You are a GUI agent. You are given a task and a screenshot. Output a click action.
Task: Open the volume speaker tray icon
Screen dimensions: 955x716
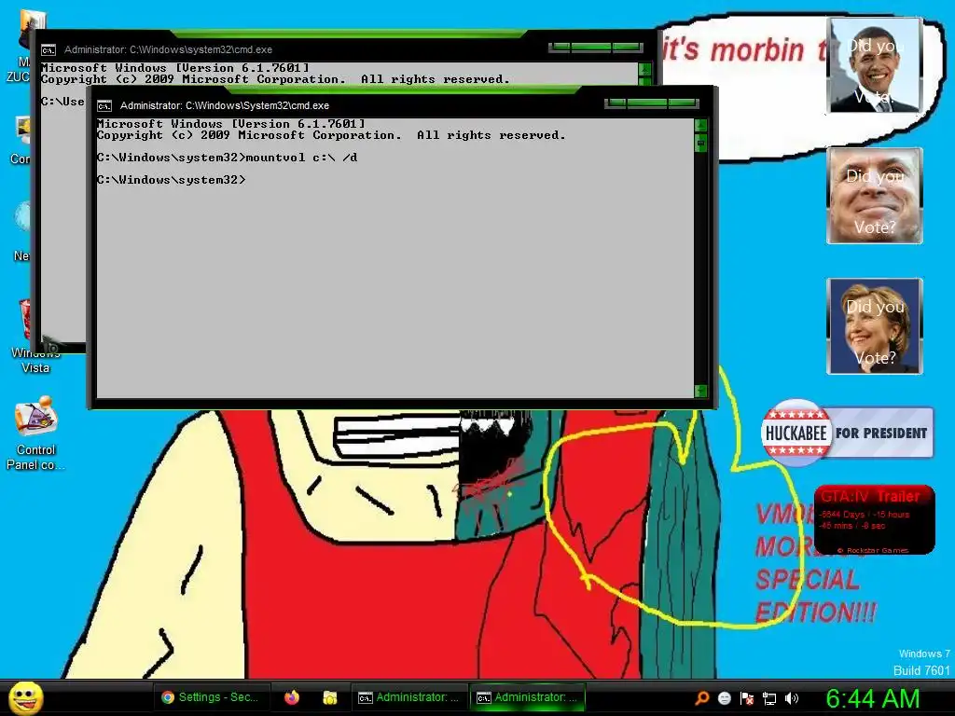(x=792, y=698)
